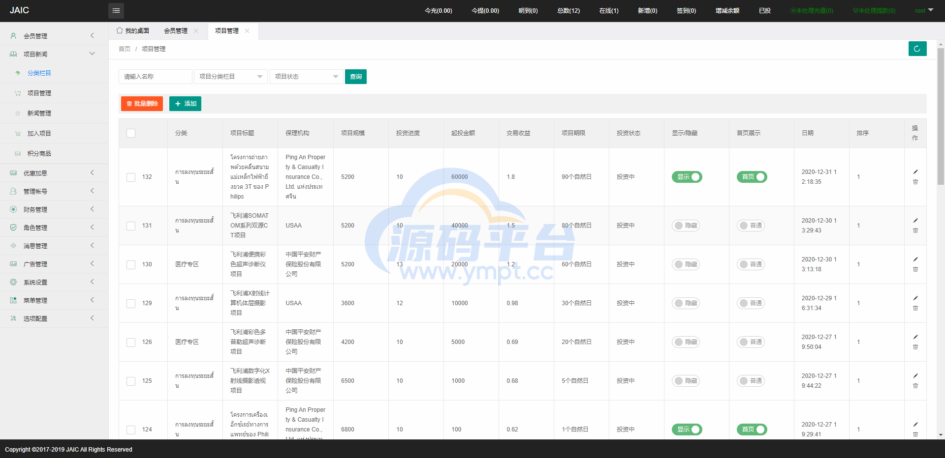The image size is (945, 458).
Task: Expand the 财务管理 sidebar menu
Action: [54, 209]
